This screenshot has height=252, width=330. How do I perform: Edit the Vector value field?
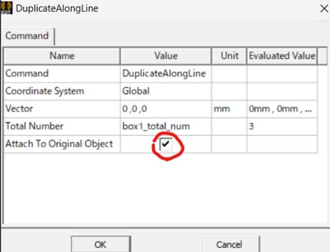tap(165, 109)
